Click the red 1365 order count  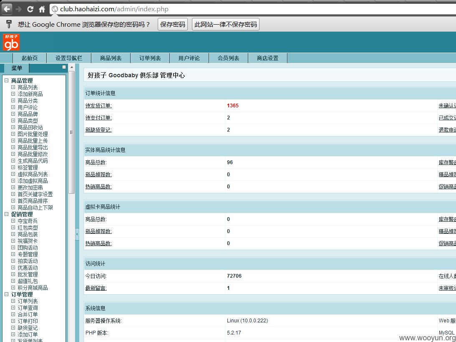(233, 106)
